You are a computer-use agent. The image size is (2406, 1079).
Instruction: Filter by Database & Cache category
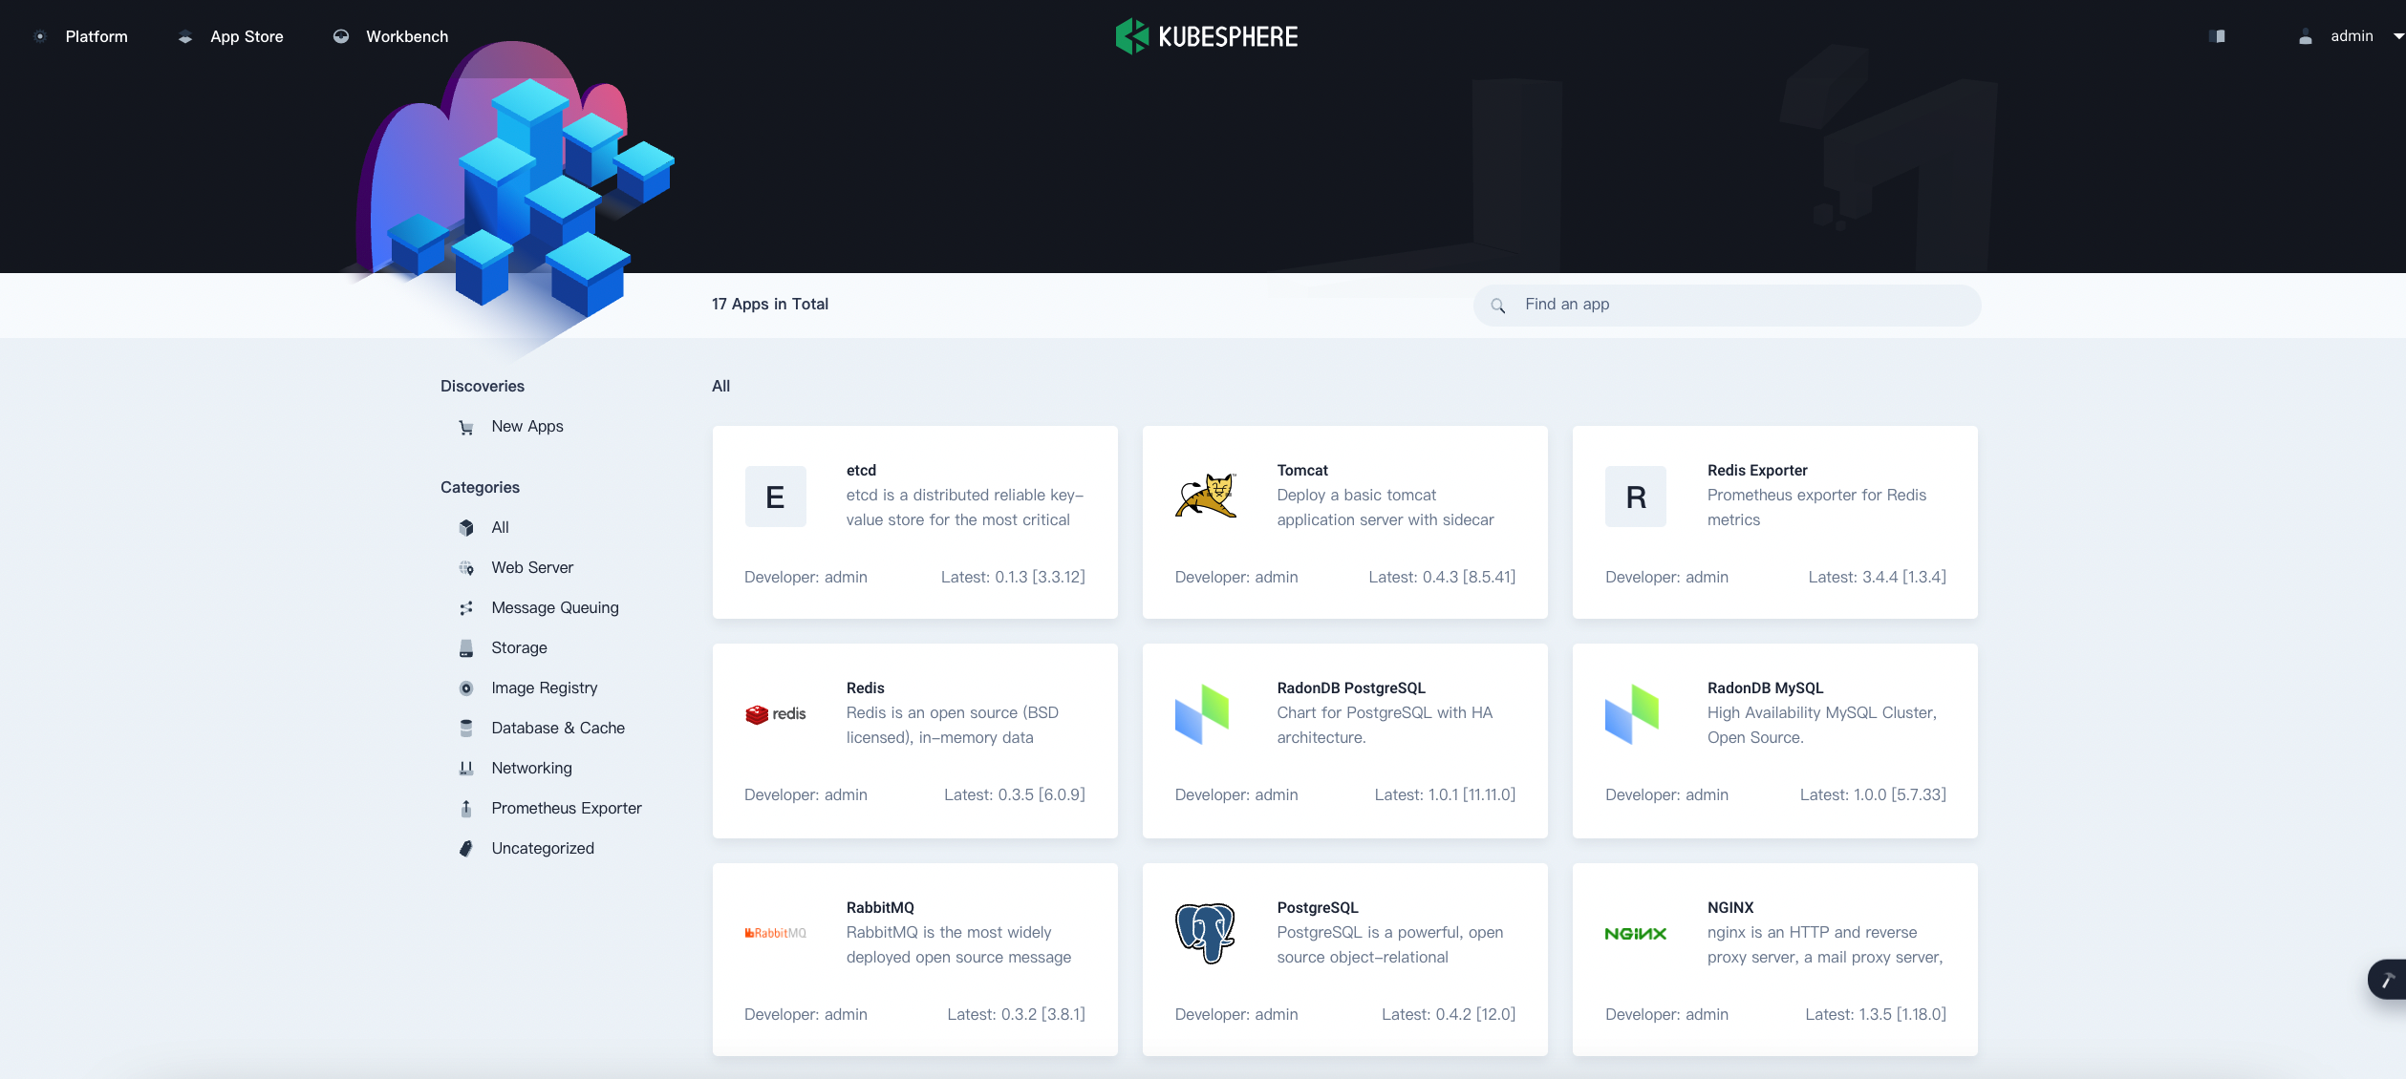click(557, 728)
